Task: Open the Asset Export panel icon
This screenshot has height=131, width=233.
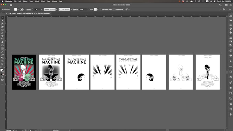Action: click(231, 93)
